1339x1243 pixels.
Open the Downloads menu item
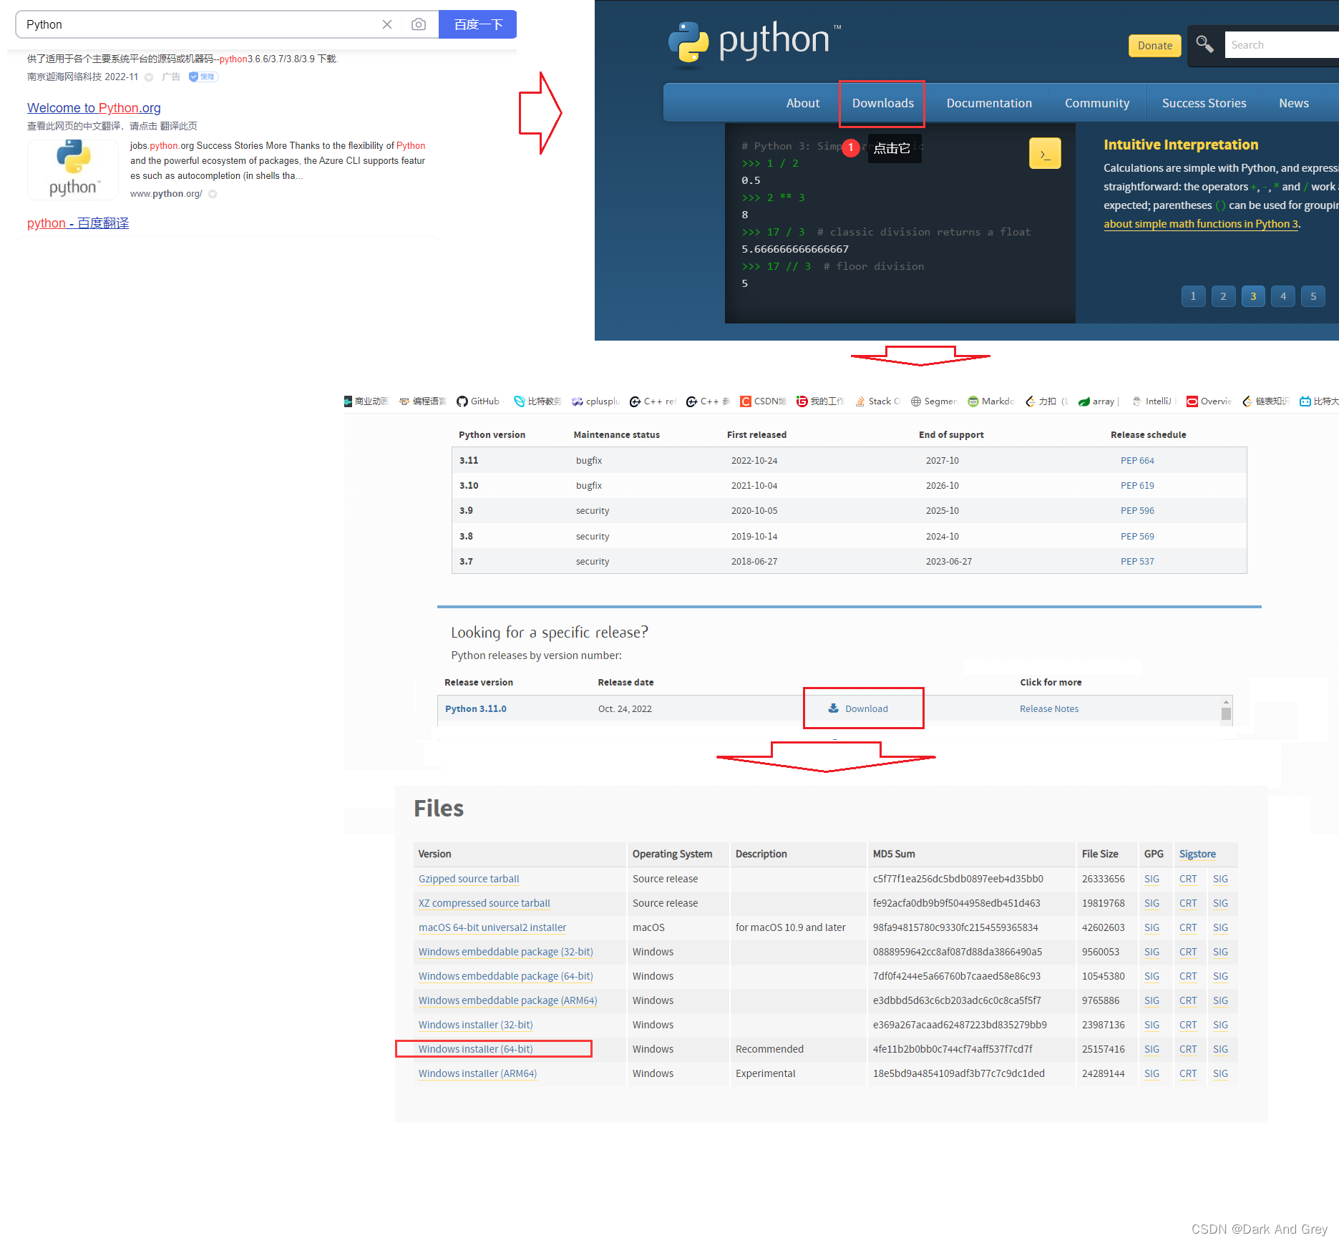pyautogui.click(x=882, y=103)
